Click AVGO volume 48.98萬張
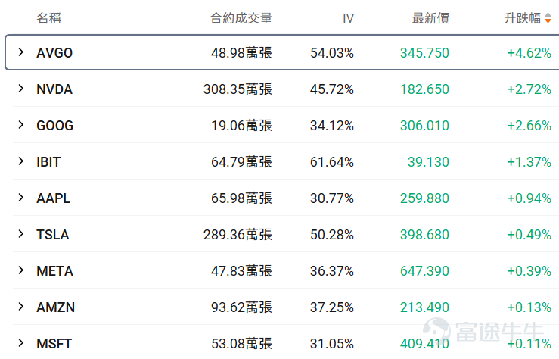 pyautogui.click(x=242, y=53)
